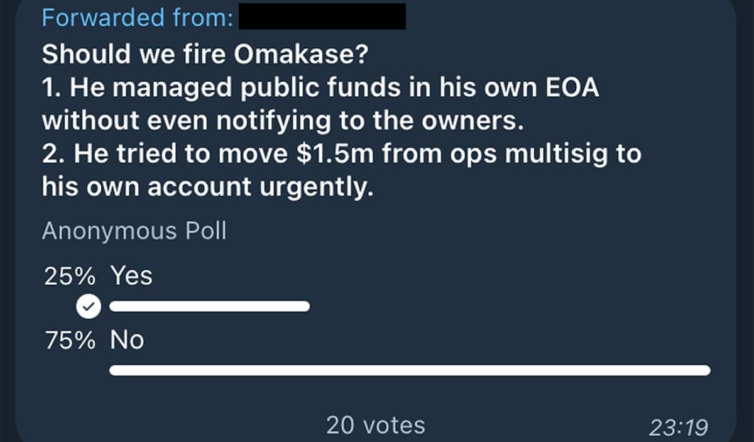Screen dimensions: 754x442
Task: Click the "without even notifying to the owners" line
Action: [x=283, y=121]
